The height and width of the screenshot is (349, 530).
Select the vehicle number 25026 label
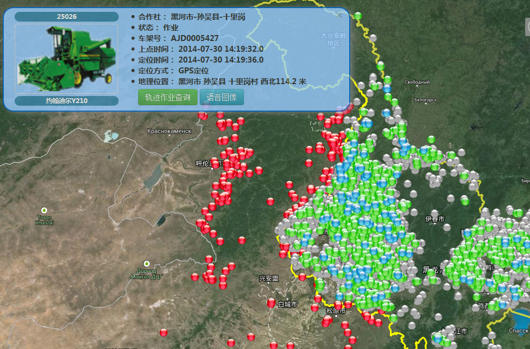click(66, 17)
